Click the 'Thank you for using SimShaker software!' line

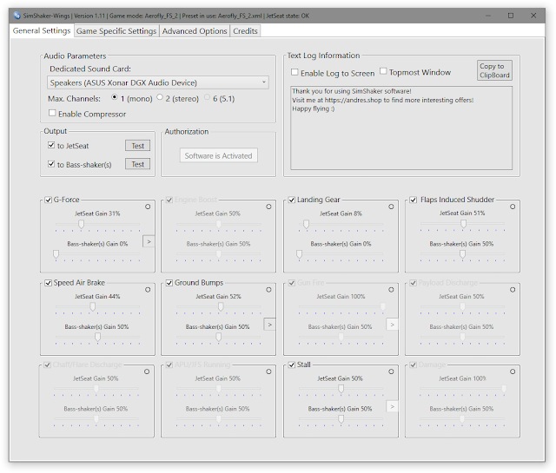(351, 91)
